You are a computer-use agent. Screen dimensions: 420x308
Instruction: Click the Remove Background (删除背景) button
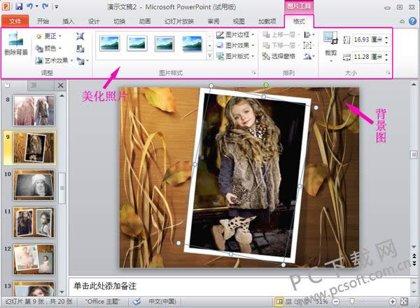[x=15, y=44]
